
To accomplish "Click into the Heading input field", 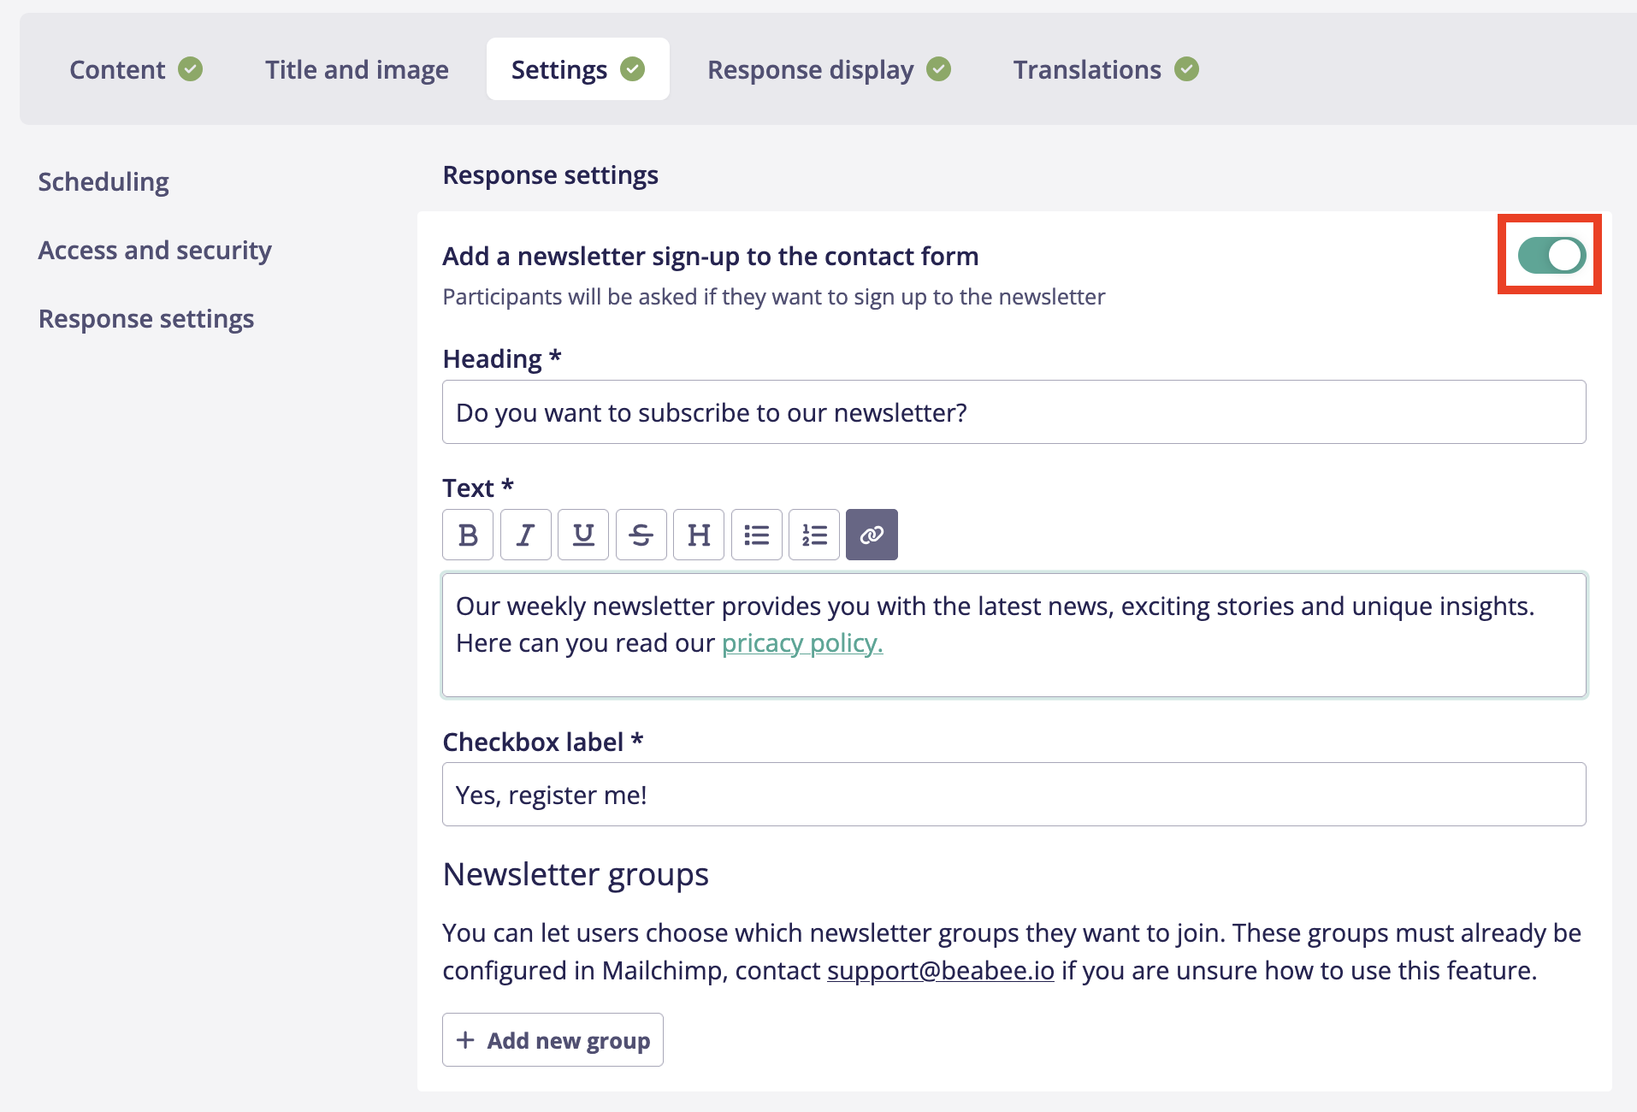I will 1014,412.
